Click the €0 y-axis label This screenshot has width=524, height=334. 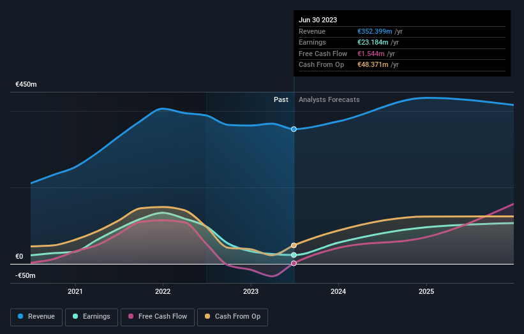19,257
